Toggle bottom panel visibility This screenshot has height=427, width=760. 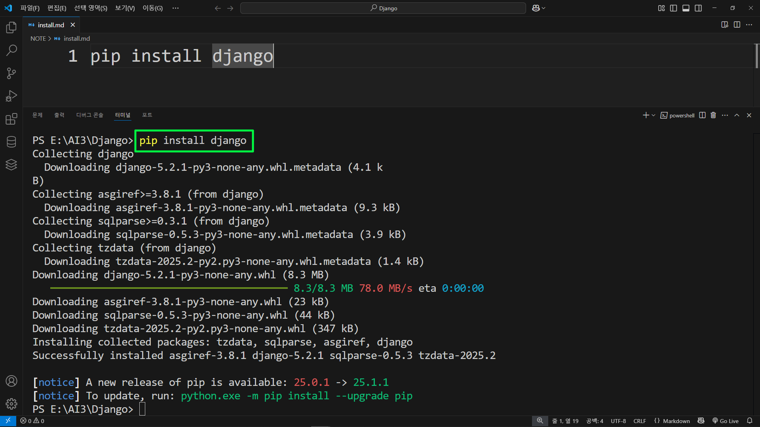tap(686, 8)
